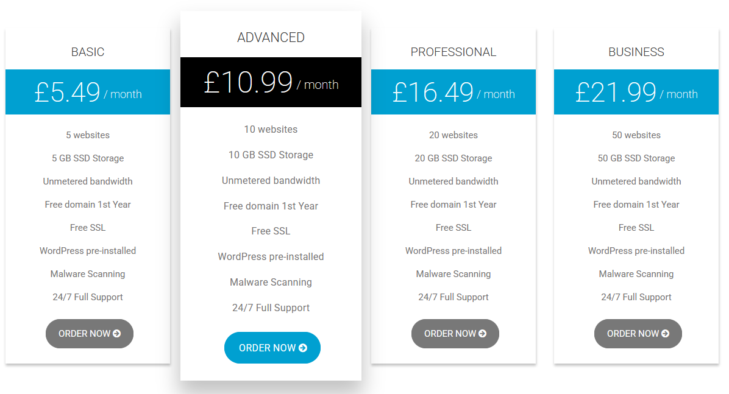Click arrow icon on Professional Order Now button
Screen dimensions: 729x394
tap(483, 334)
